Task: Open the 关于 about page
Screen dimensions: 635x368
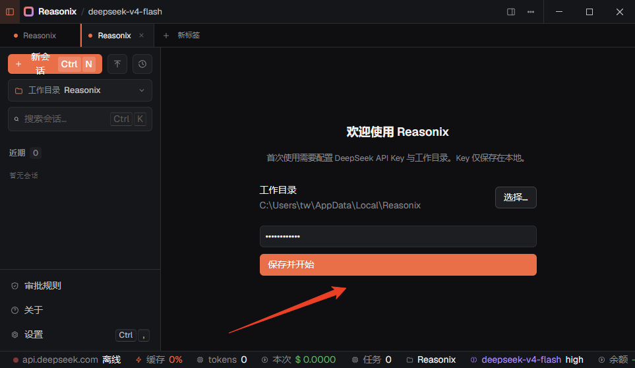Action: [x=34, y=310]
